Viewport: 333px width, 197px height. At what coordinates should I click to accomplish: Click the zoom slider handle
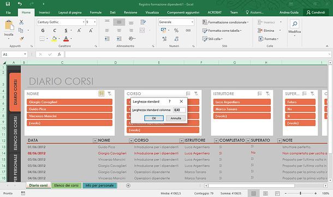pos(300,193)
